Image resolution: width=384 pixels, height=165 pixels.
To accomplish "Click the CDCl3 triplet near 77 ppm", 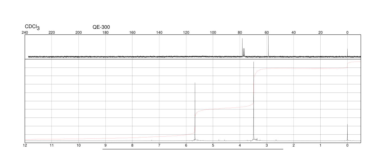I will pyautogui.click(x=244, y=53).
